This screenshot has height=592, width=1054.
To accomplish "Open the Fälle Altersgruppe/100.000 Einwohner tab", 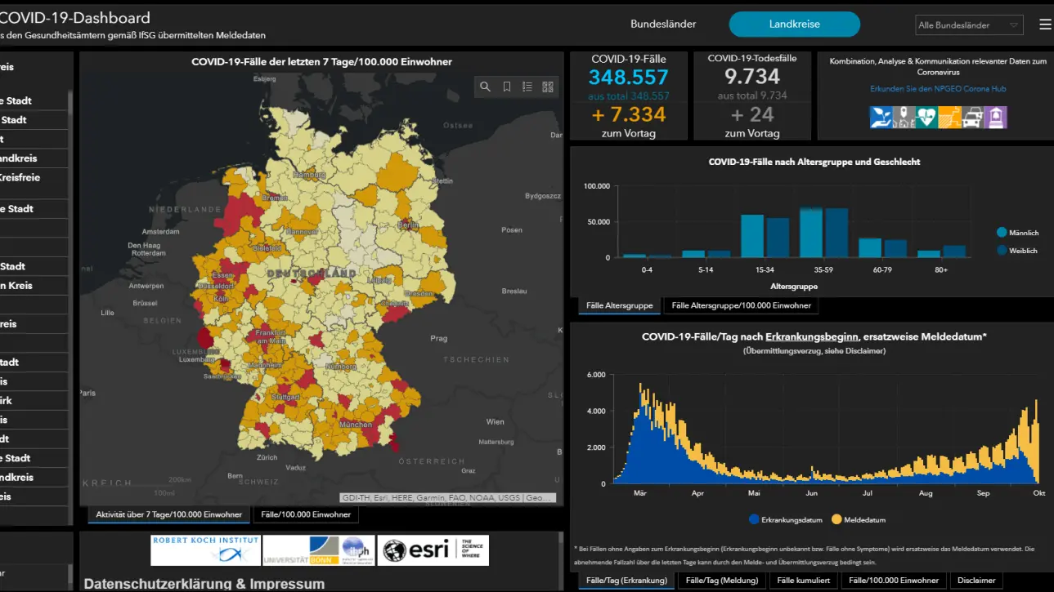I will [741, 305].
